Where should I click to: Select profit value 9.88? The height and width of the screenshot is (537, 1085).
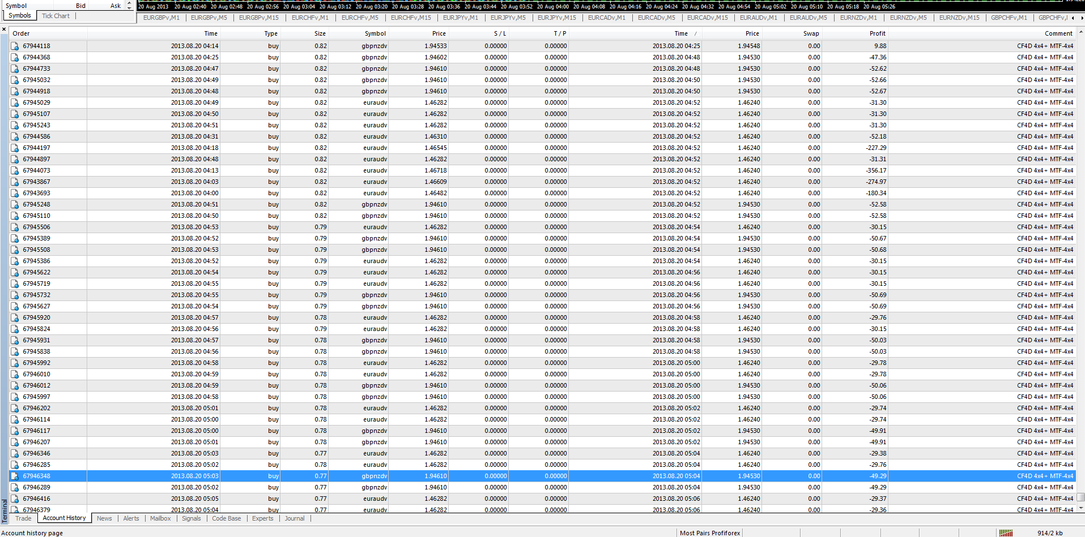(880, 46)
